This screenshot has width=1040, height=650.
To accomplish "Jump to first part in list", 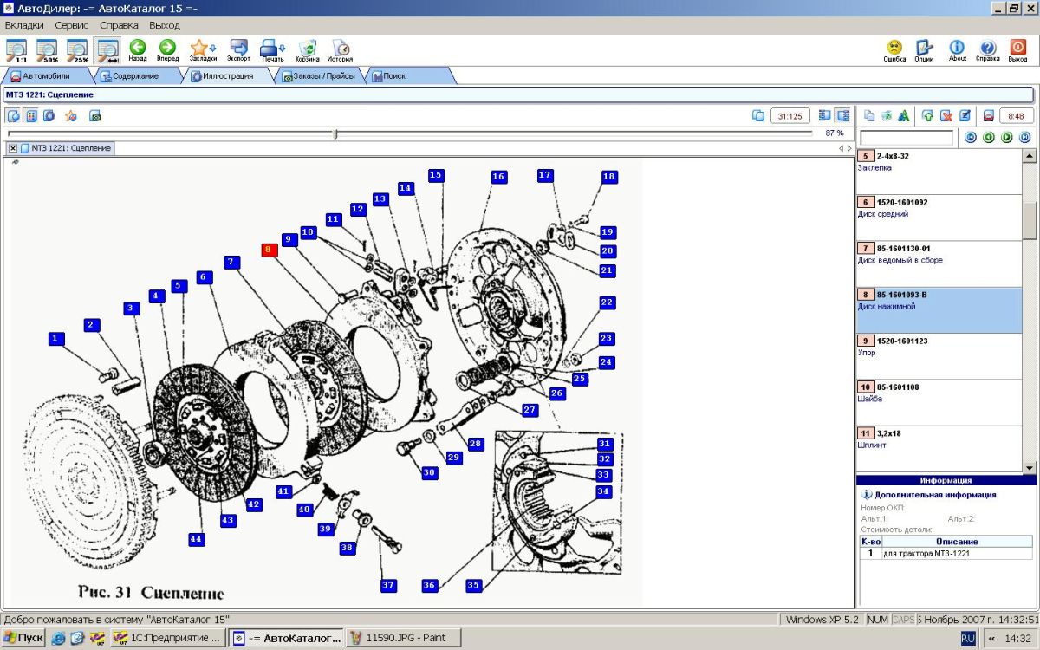I will (971, 137).
